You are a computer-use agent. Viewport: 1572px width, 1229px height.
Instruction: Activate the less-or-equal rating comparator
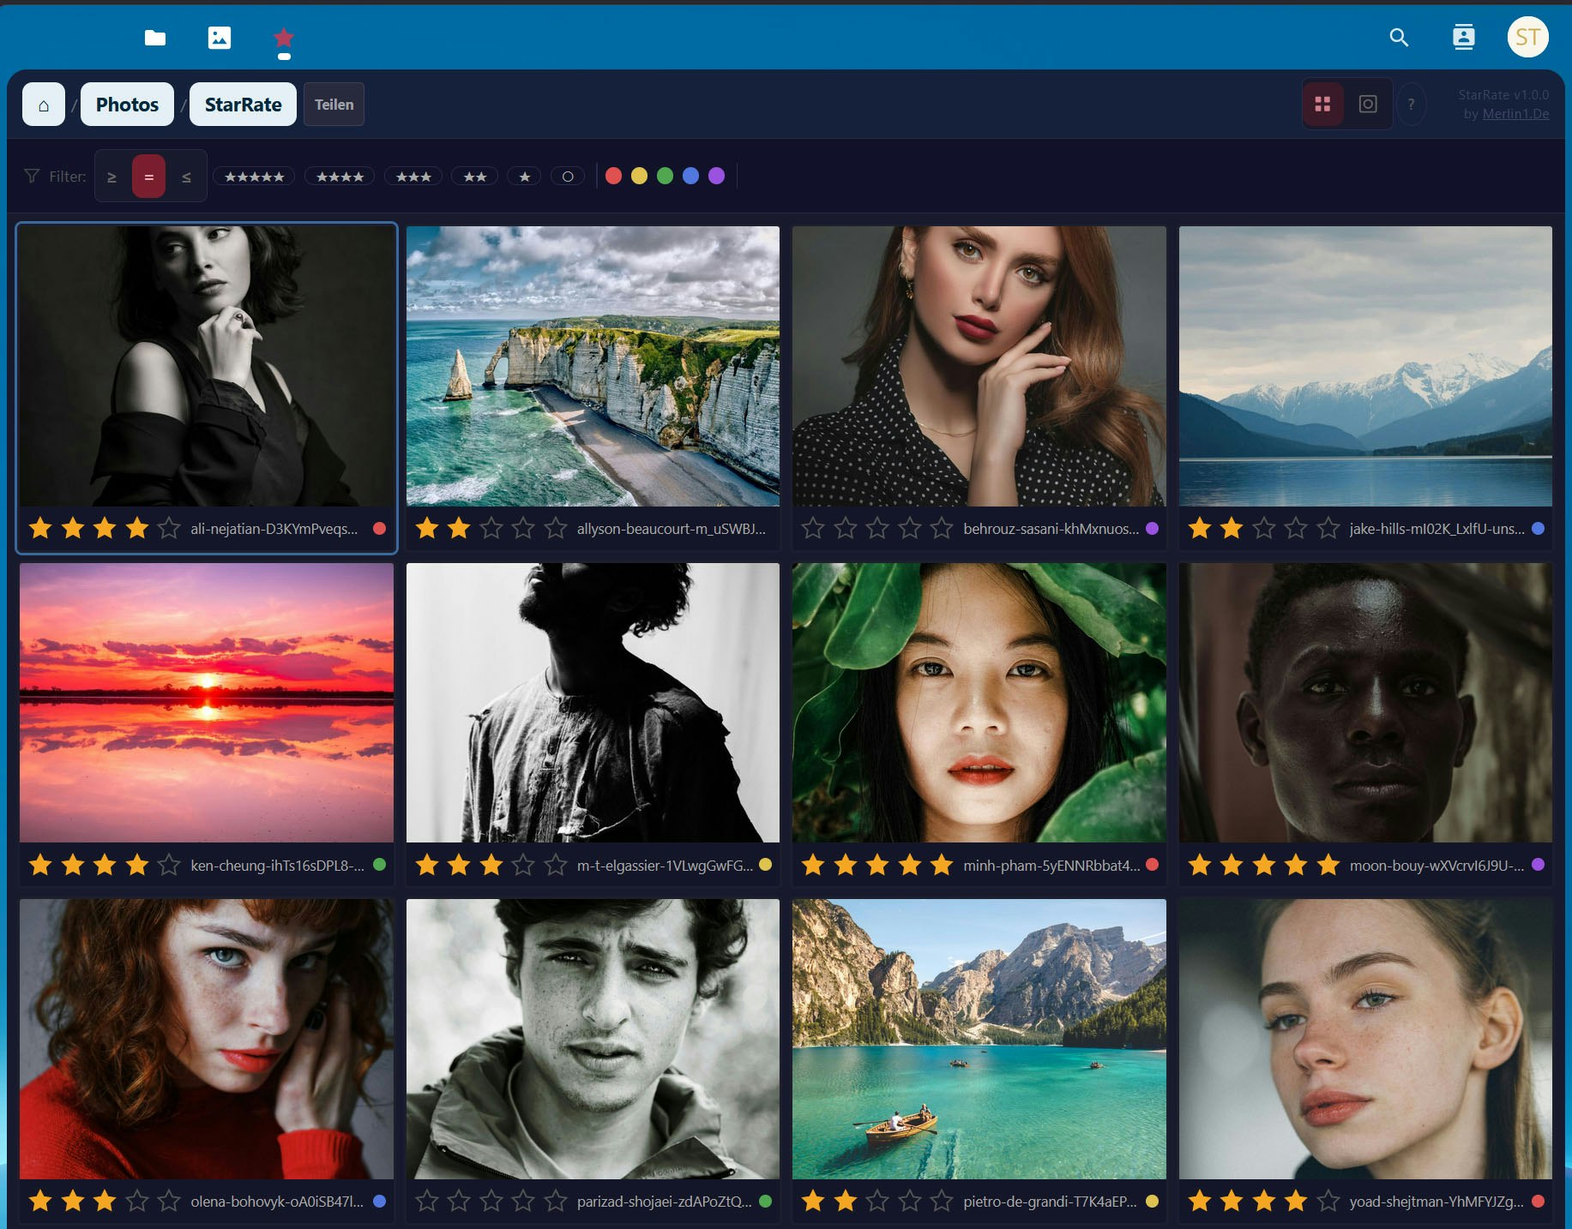pyautogui.click(x=187, y=176)
